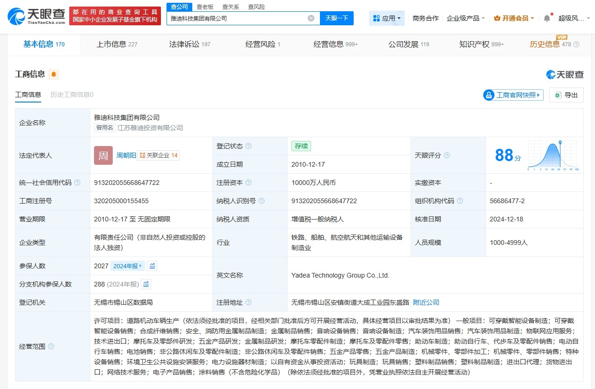The width and height of the screenshot is (595, 389).
Task: Click the annual report icon beside 参保人数
Action: 152,265
